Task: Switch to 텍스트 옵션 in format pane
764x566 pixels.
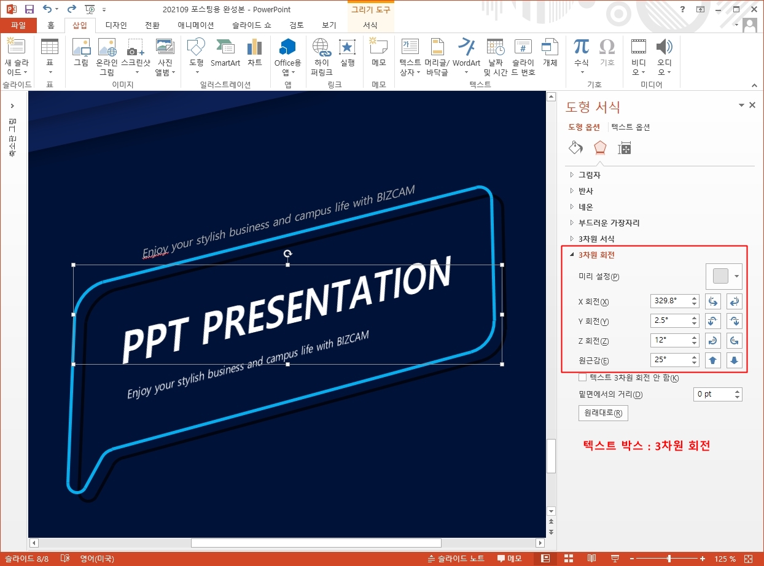Action: pyautogui.click(x=630, y=127)
